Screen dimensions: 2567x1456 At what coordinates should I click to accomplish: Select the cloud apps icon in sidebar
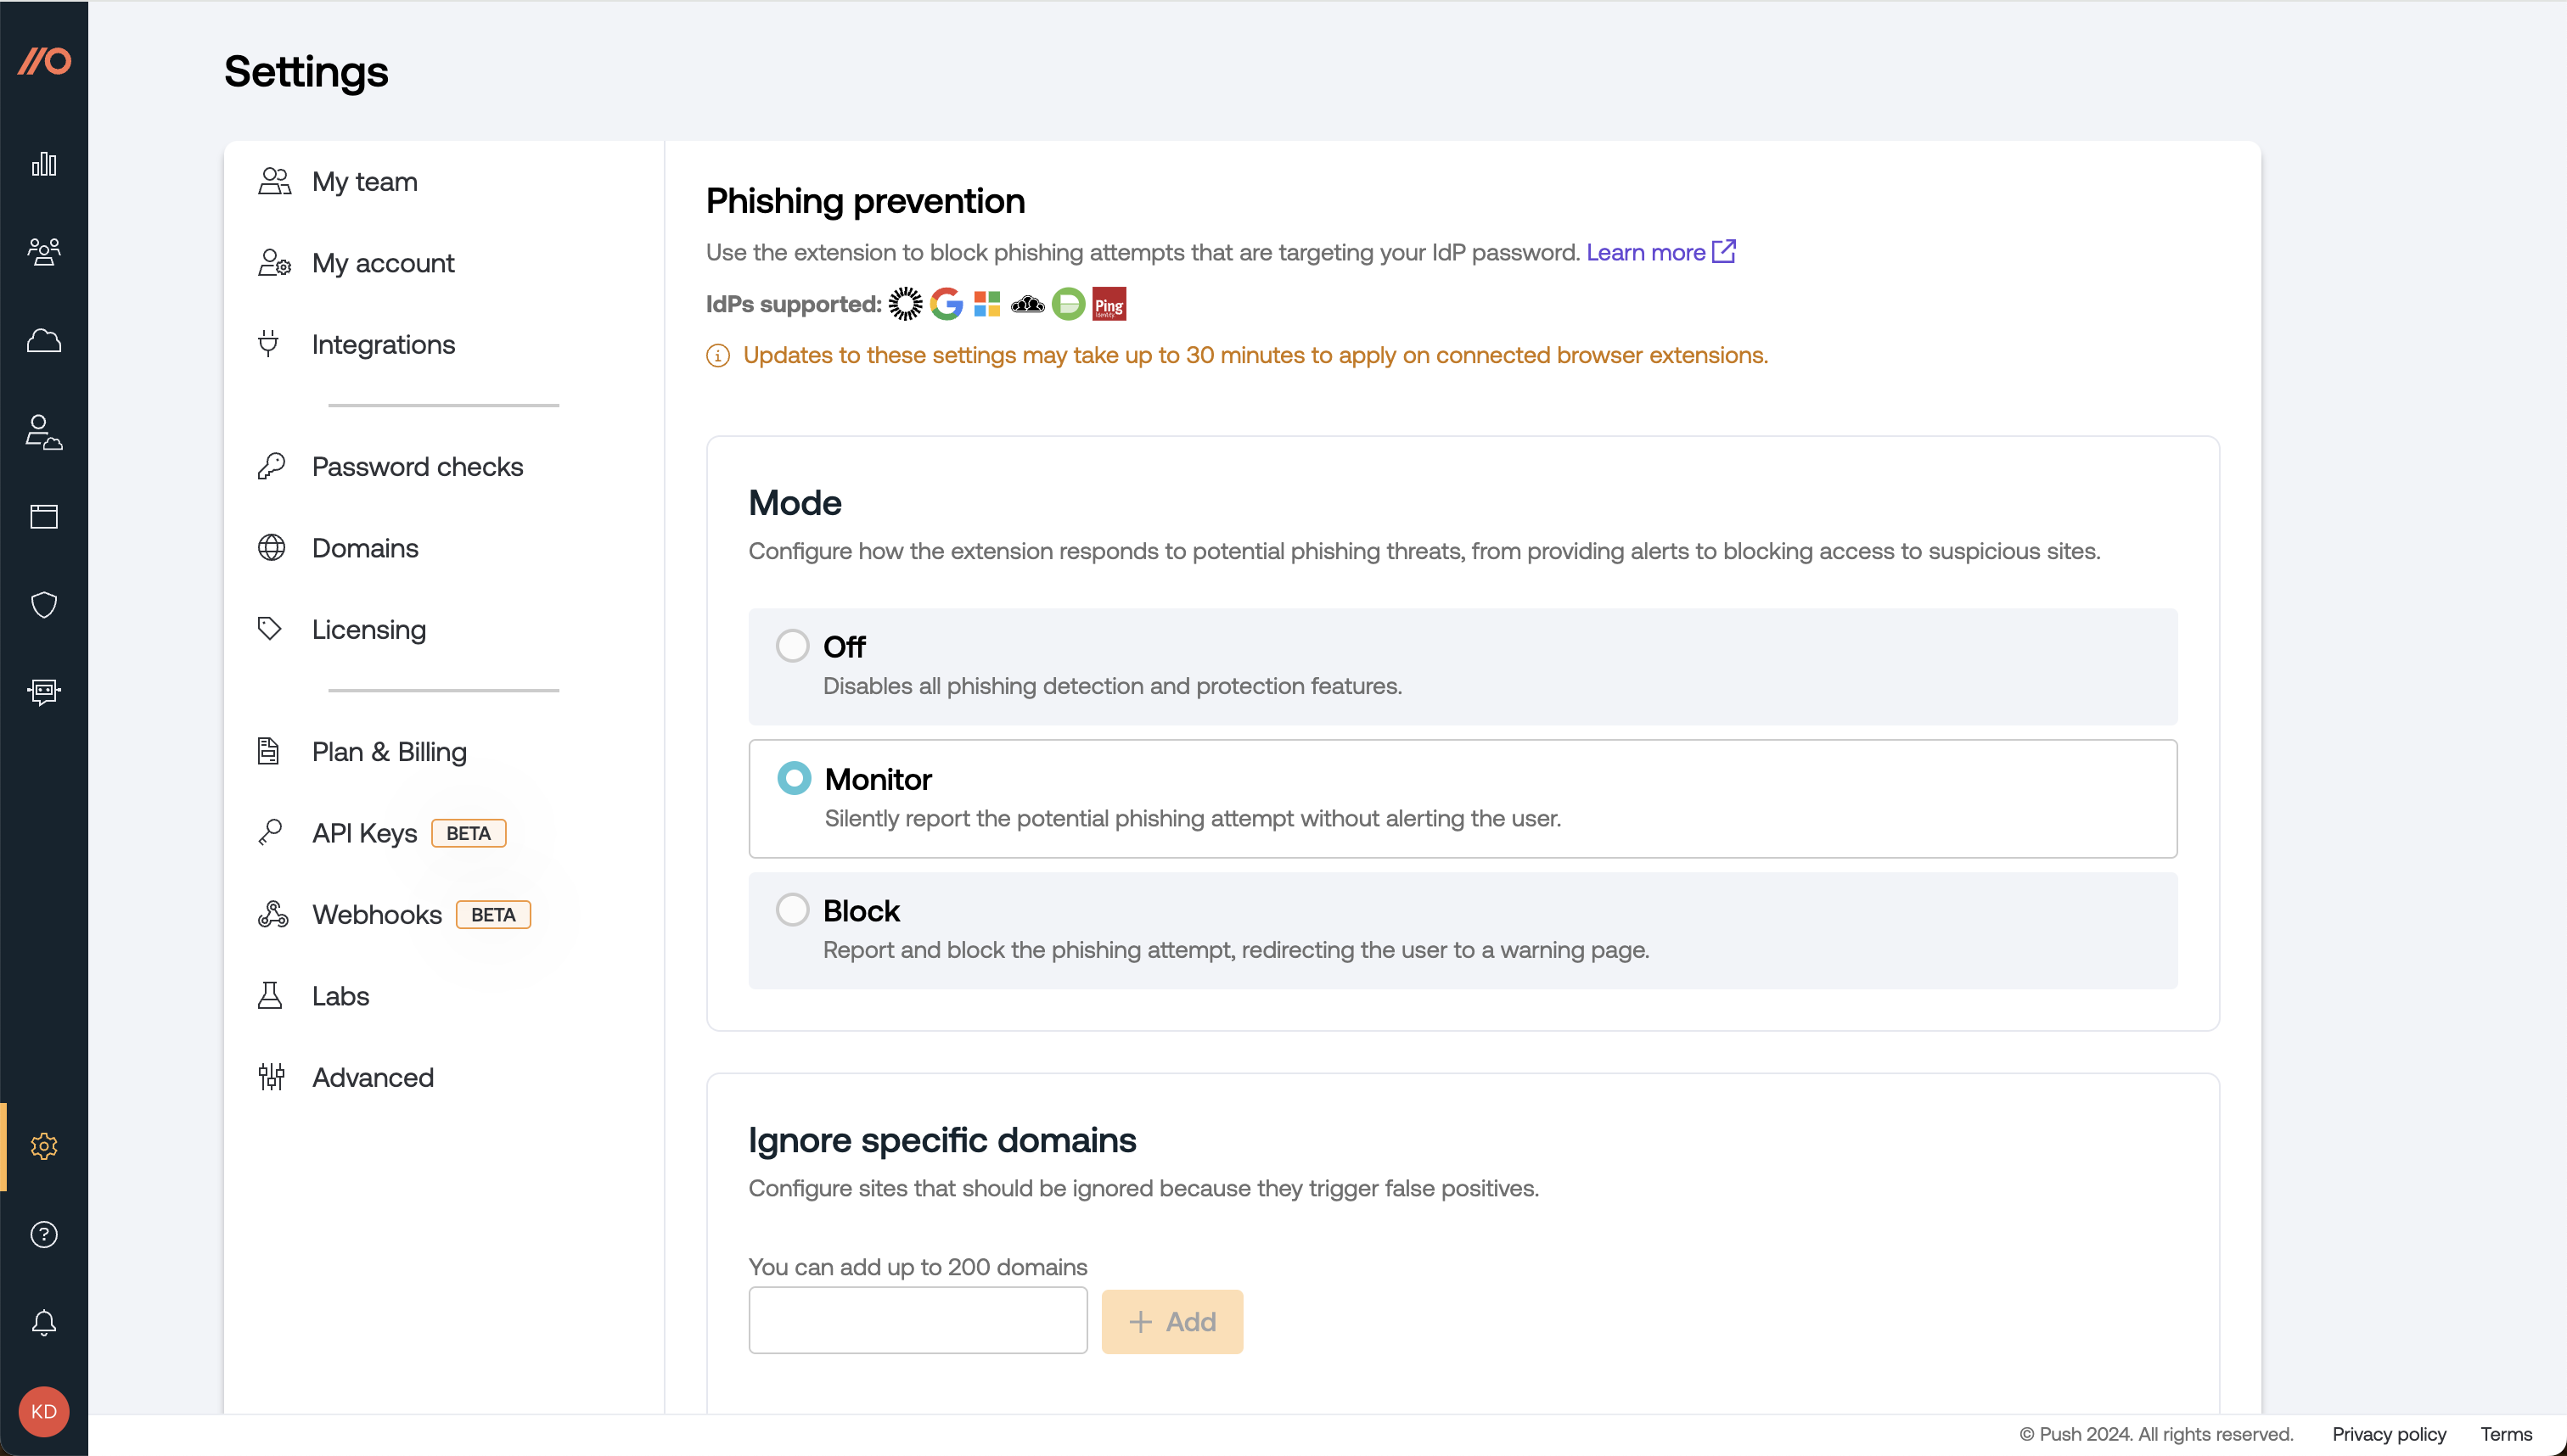click(43, 340)
